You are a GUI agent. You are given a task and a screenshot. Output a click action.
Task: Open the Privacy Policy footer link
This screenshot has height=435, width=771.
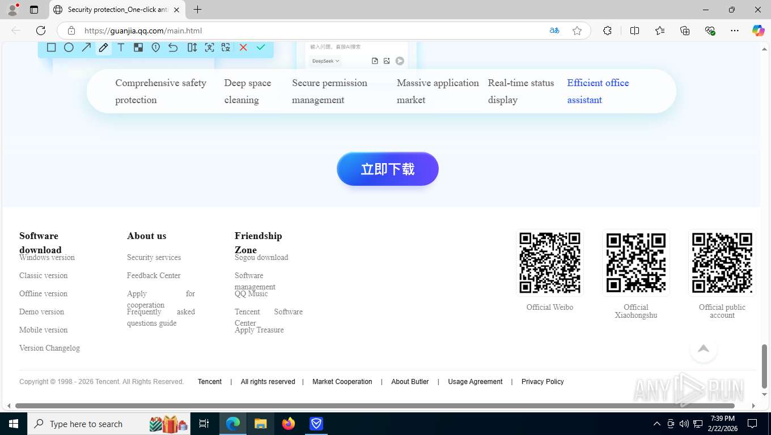543,382
